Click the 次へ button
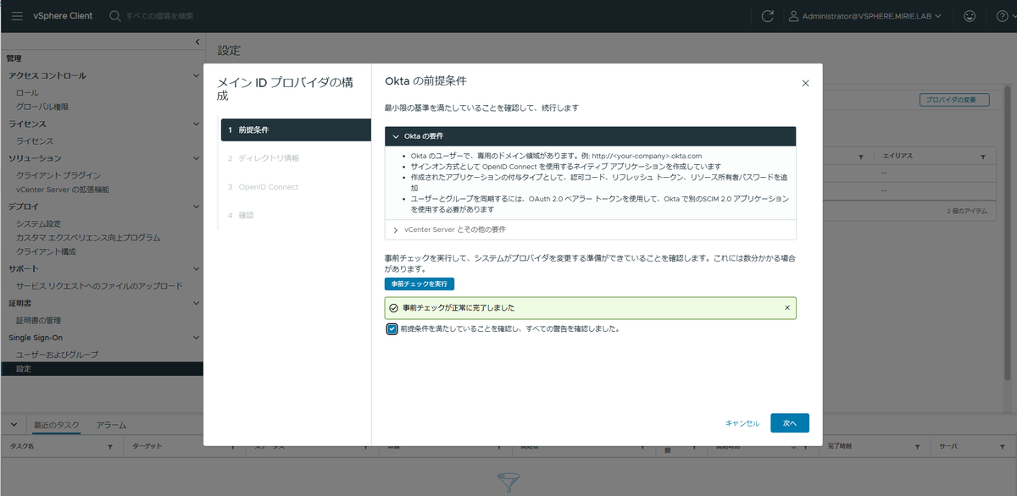The height and width of the screenshot is (496, 1017). click(x=790, y=423)
